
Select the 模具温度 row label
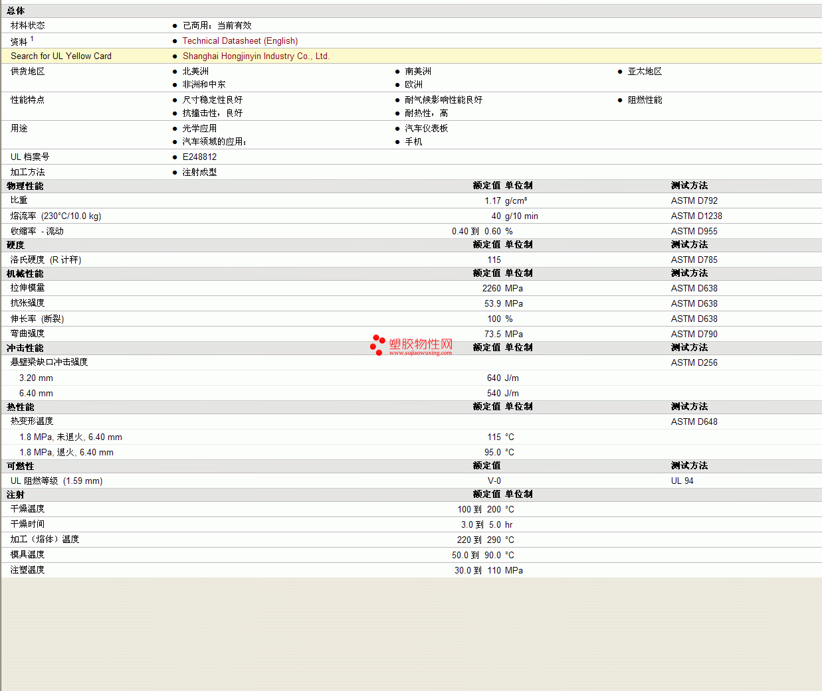(x=28, y=555)
